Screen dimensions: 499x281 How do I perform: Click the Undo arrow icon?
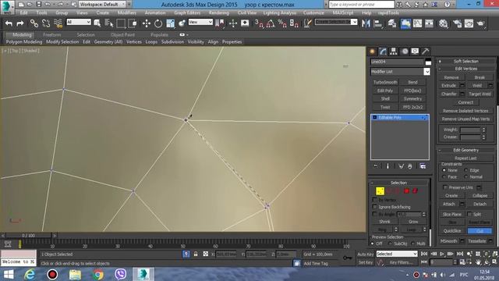click(9, 23)
